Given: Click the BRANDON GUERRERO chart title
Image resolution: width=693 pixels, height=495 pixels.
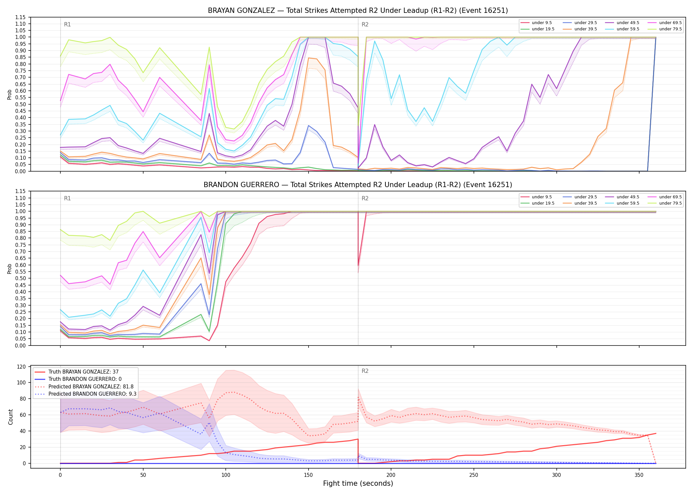Looking at the screenshot, I should coord(358,185).
